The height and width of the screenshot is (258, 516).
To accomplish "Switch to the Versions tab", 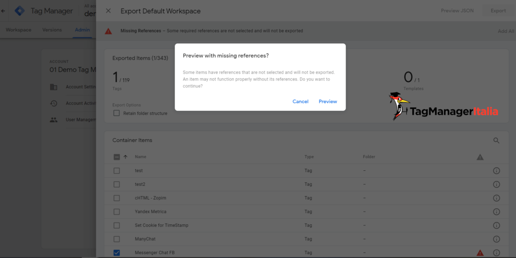I will [52, 30].
